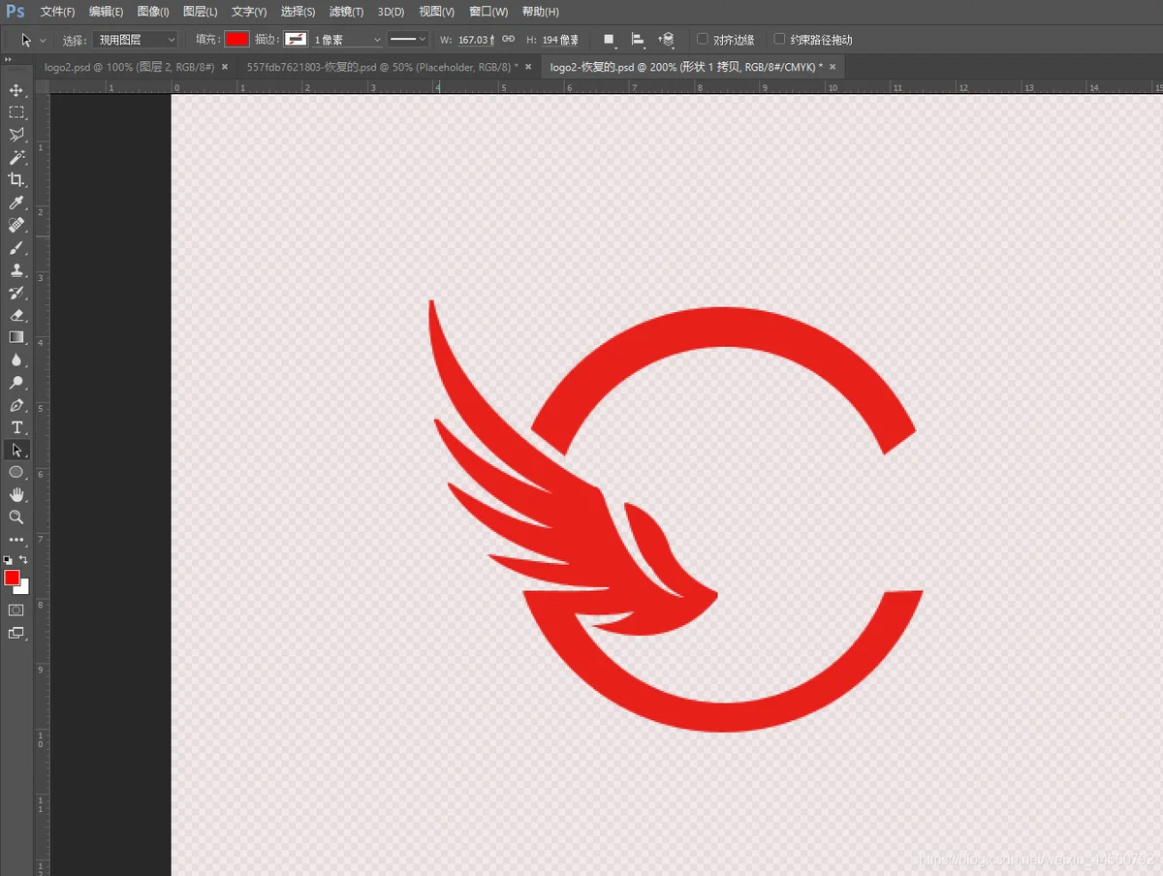1163x876 pixels.
Task: Toggle link between width and height
Action: [x=508, y=40]
